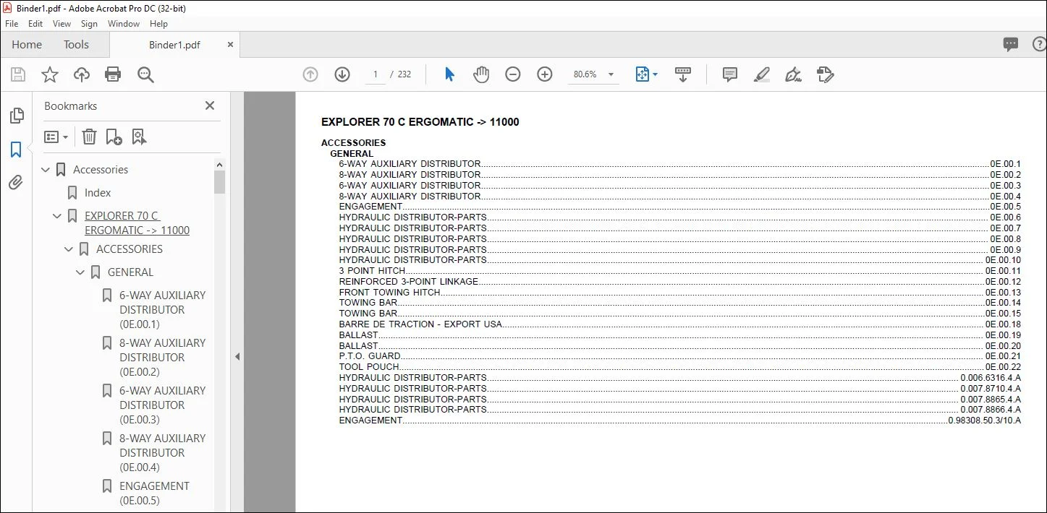Click the page reference 0.98308.50.3/10.A
Viewport: 1047px width, 513px height.
click(x=985, y=421)
